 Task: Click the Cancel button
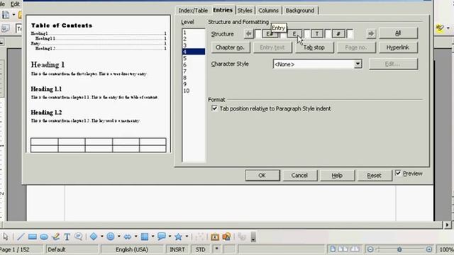point(299,175)
